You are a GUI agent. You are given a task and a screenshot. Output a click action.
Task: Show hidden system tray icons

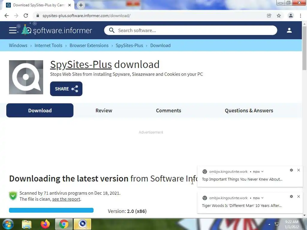point(270,224)
